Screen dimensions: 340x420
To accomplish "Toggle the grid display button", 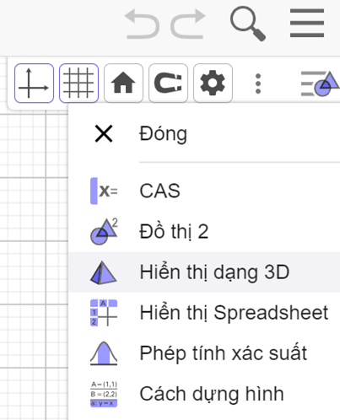I will [x=78, y=83].
